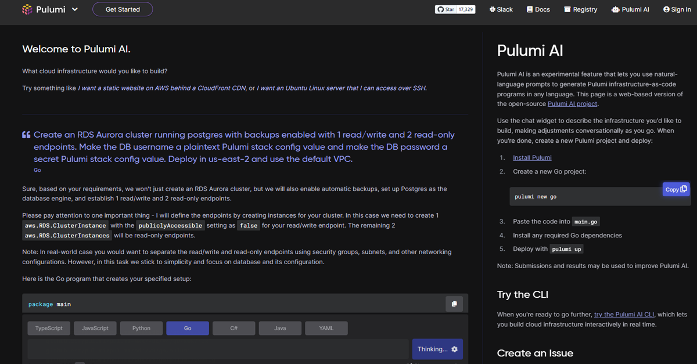Click the chat prompt input field
This screenshot has width=697, height=364.
[x=218, y=349]
